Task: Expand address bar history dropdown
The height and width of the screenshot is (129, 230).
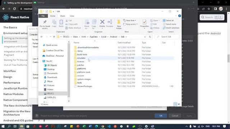Action: pos(145,37)
